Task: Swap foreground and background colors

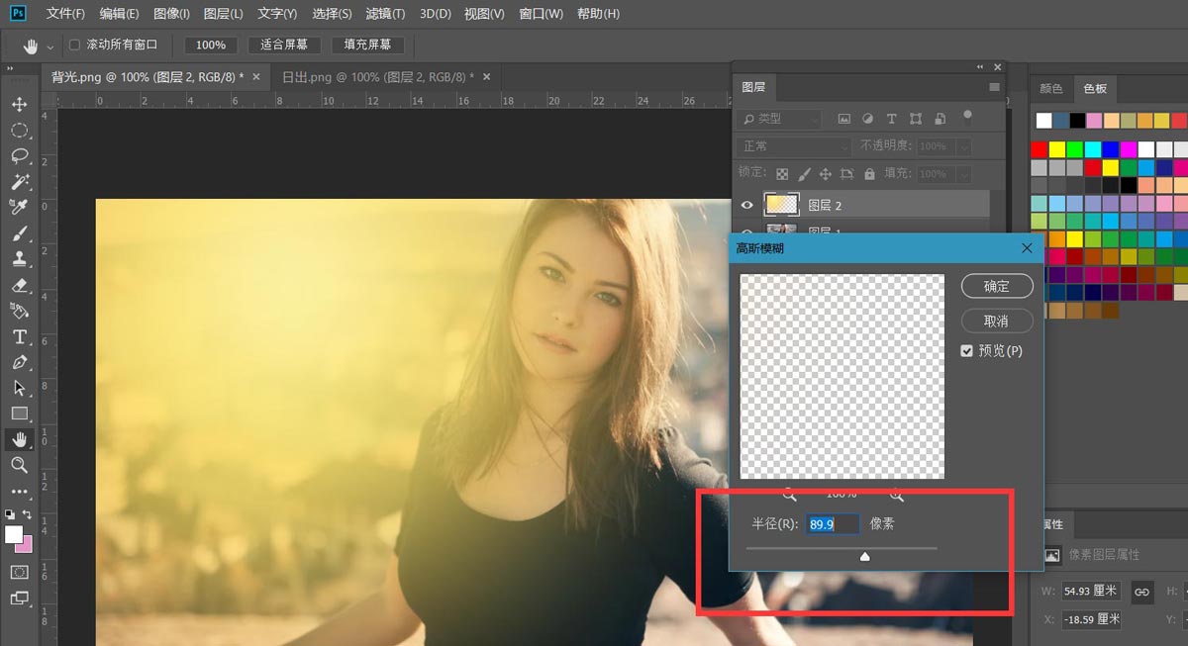Action: pos(28,514)
